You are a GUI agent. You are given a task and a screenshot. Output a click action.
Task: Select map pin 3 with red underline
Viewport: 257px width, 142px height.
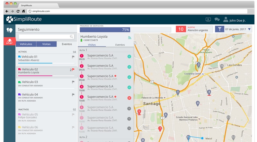[x=209, y=93]
